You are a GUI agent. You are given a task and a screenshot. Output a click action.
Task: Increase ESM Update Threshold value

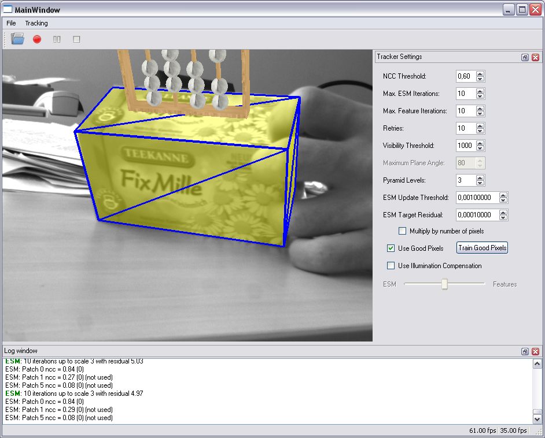point(503,195)
